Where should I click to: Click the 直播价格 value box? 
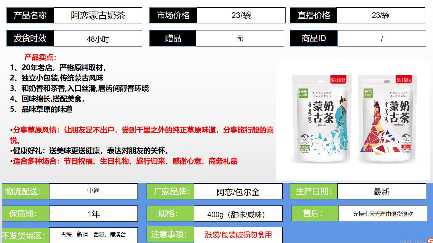(380, 15)
